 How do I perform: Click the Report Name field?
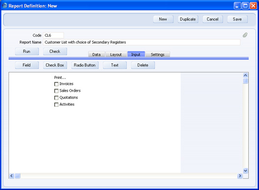pos(141,42)
